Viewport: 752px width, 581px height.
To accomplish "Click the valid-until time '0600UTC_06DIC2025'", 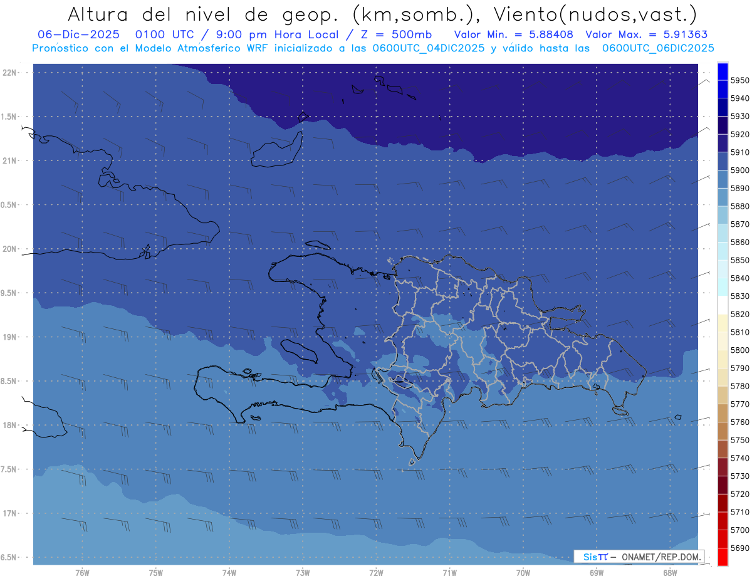I will pyautogui.click(x=658, y=48).
